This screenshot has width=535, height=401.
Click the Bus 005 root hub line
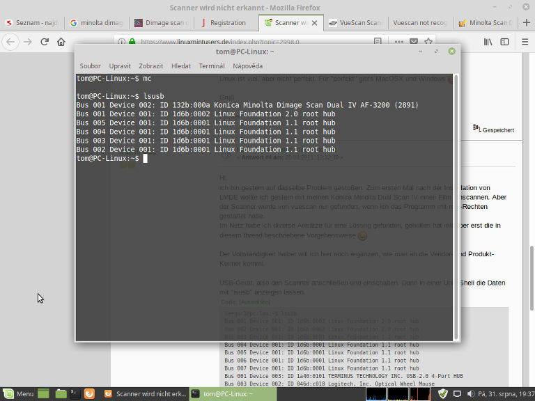(206, 123)
